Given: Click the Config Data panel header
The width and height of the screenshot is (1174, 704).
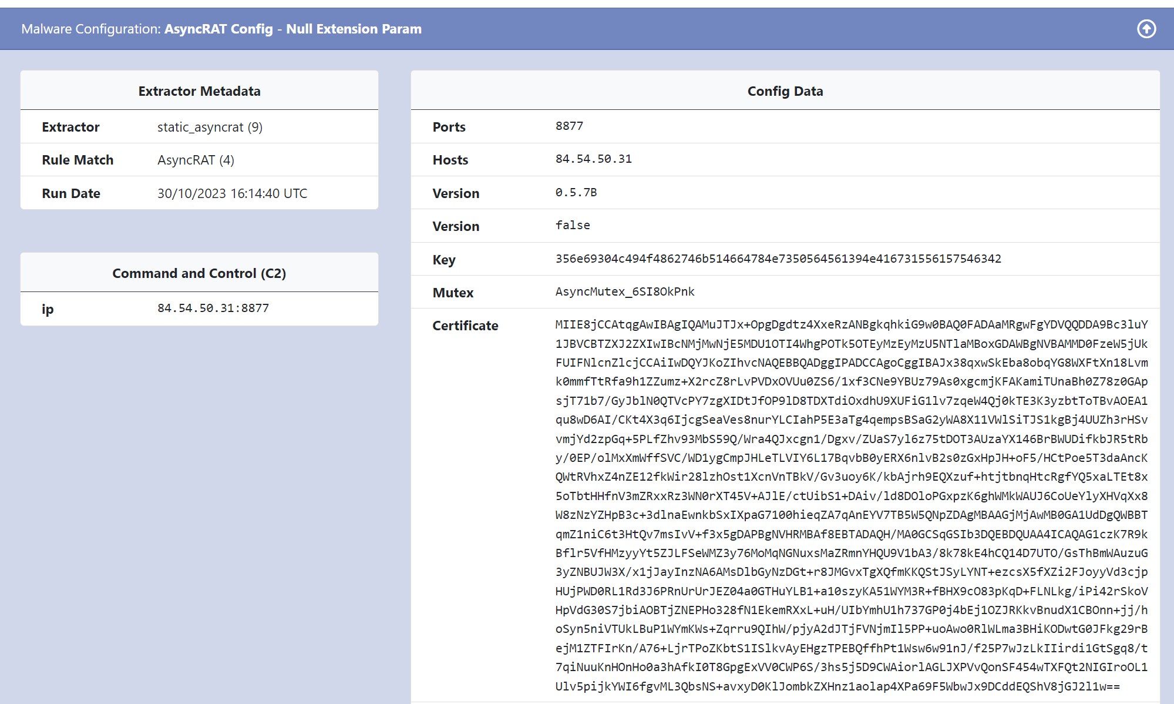Looking at the screenshot, I should (x=785, y=90).
